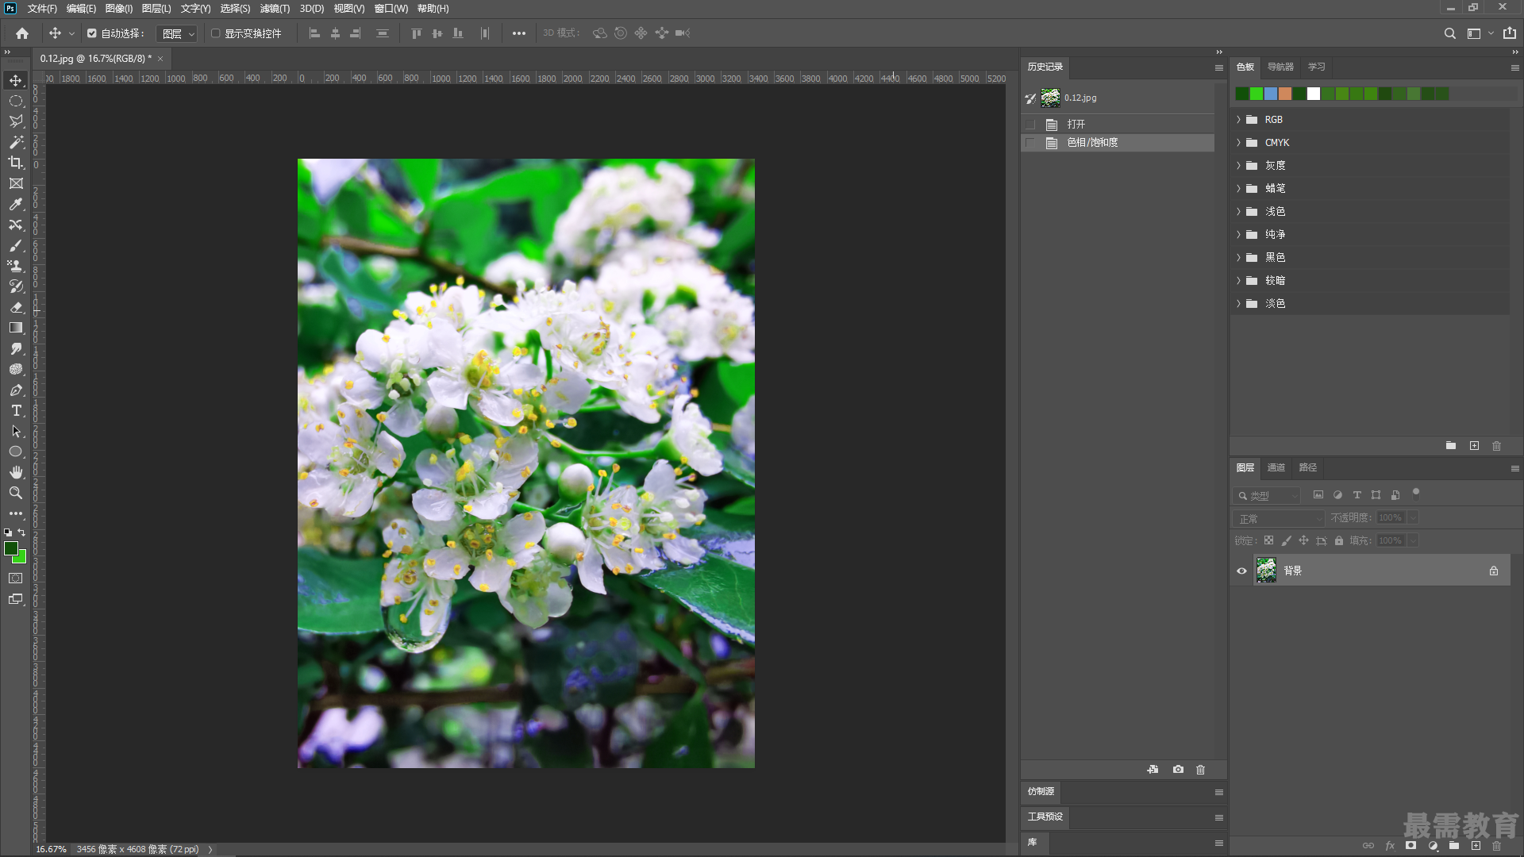Select the Frame tool
Screen dimensions: 1524x857
click(x=16, y=183)
